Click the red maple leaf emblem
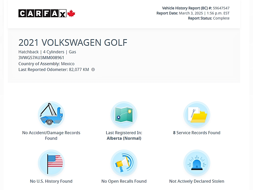The image size is (253, 190). (x=71, y=13)
